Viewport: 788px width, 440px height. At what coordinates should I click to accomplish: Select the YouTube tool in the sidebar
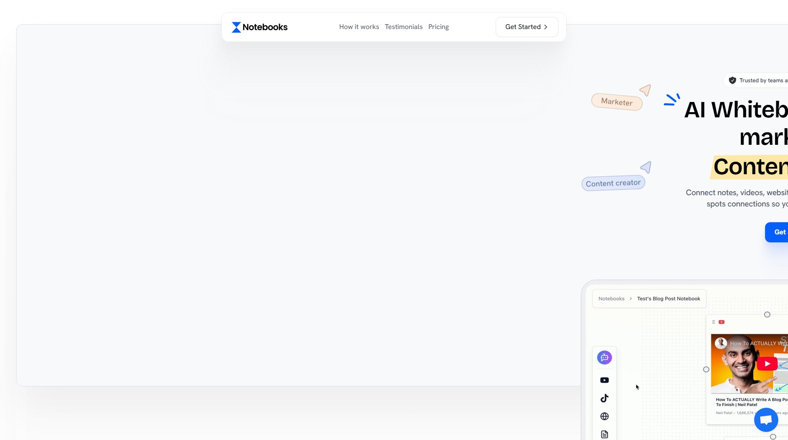(604, 380)
